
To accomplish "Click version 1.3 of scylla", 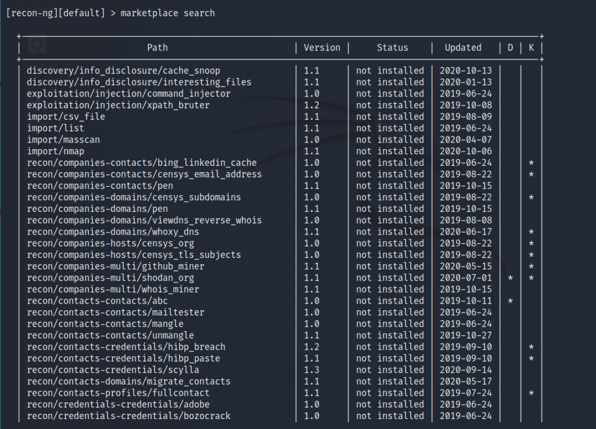I will pos(312,370).
